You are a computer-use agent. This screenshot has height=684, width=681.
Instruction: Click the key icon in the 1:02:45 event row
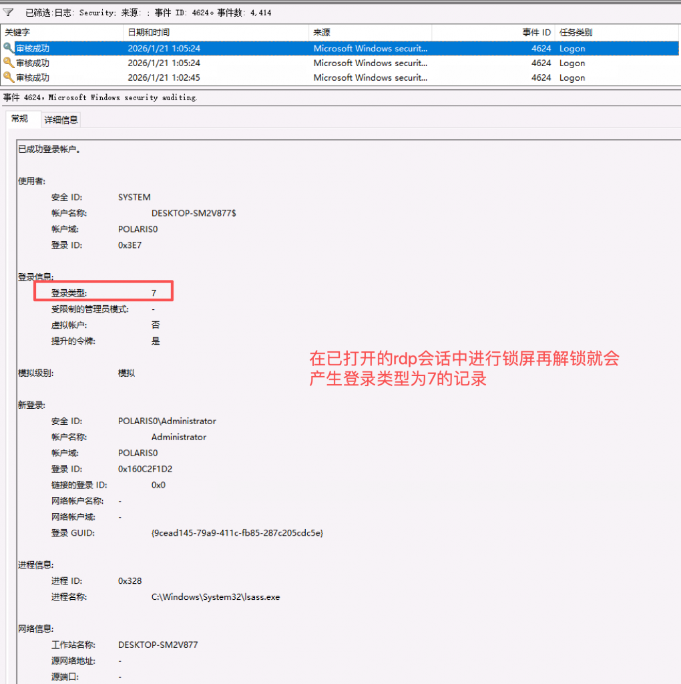click(9, 77)
